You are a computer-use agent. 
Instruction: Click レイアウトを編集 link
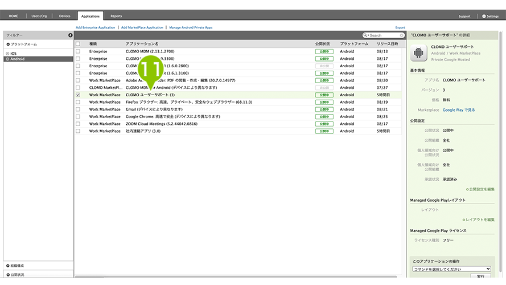point(479,219)
